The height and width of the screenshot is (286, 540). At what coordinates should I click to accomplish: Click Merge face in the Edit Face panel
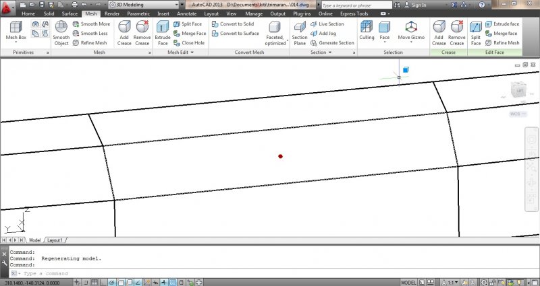(502, 33)
